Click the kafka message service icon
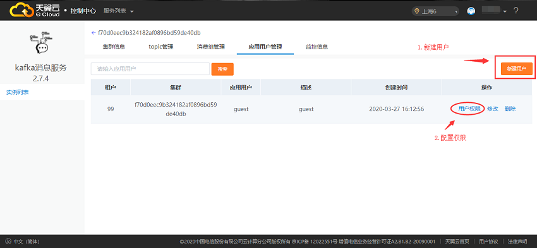 tap(41, 42)
